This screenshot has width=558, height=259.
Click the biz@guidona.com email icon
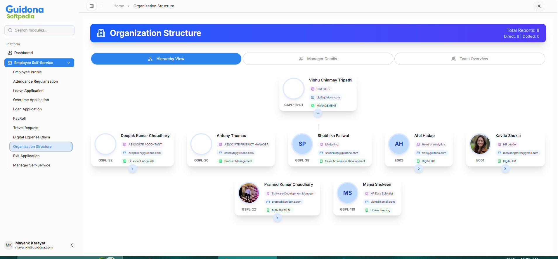(x=313, y=98)
